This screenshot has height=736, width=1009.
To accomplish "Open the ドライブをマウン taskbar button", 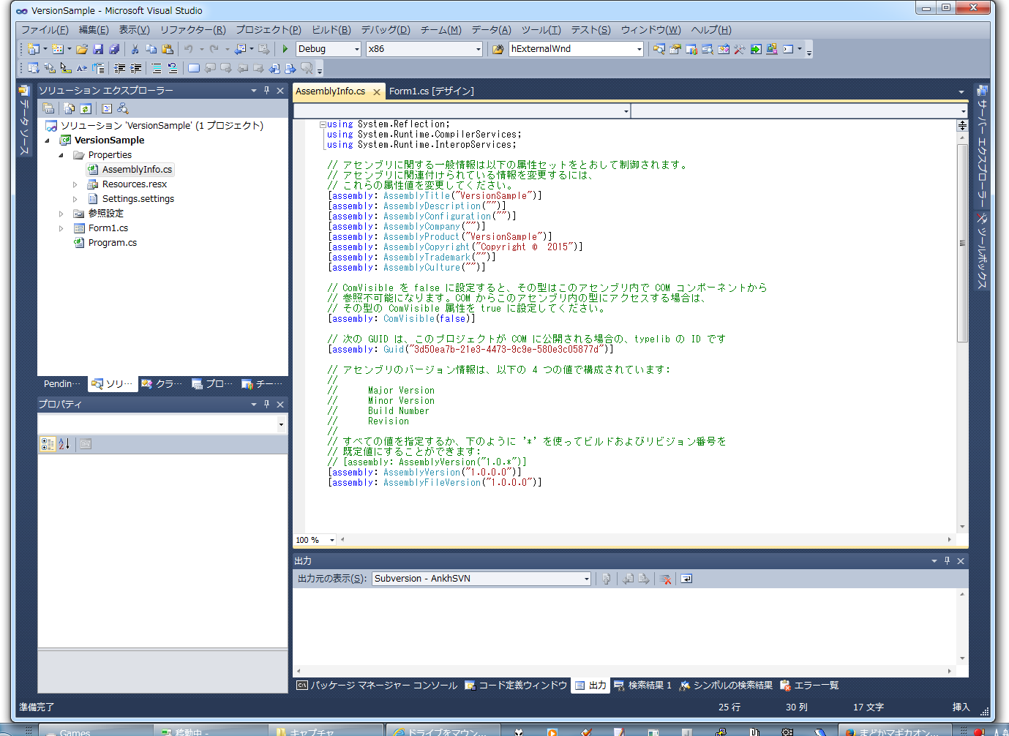I will click(443, 730).
